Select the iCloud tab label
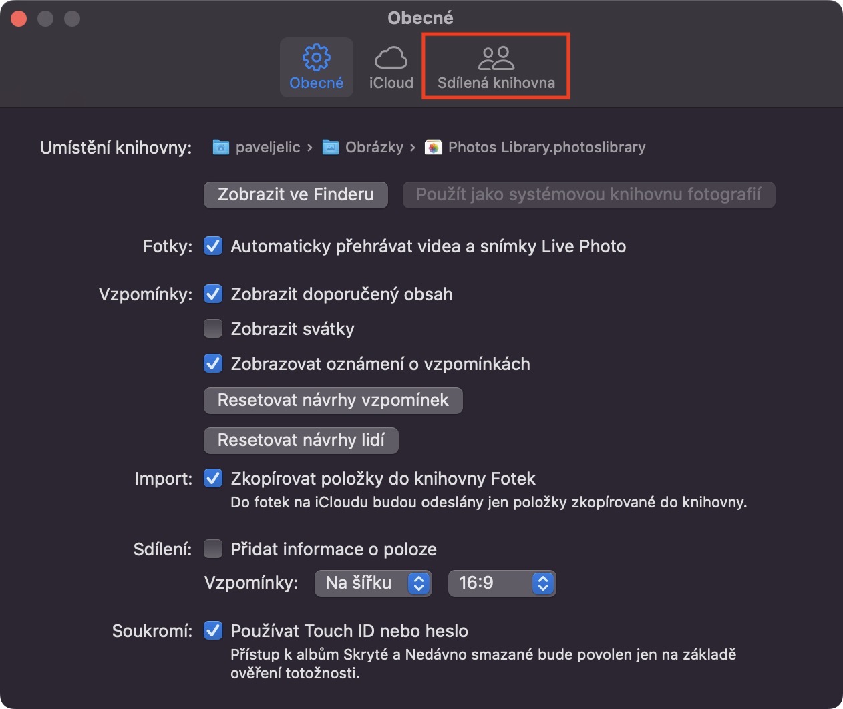 [x=391, y=83]
